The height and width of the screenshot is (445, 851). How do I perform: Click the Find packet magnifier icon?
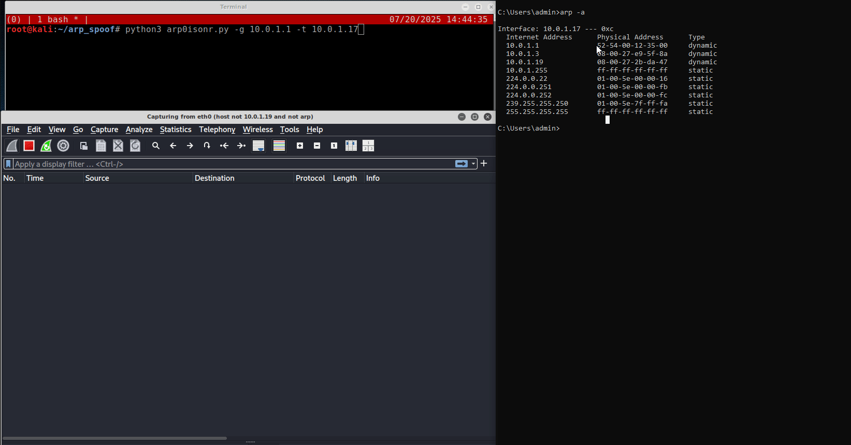click(x=156, y=146)
